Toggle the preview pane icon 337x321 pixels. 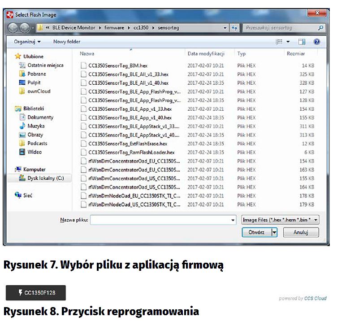tap(302, 42)
